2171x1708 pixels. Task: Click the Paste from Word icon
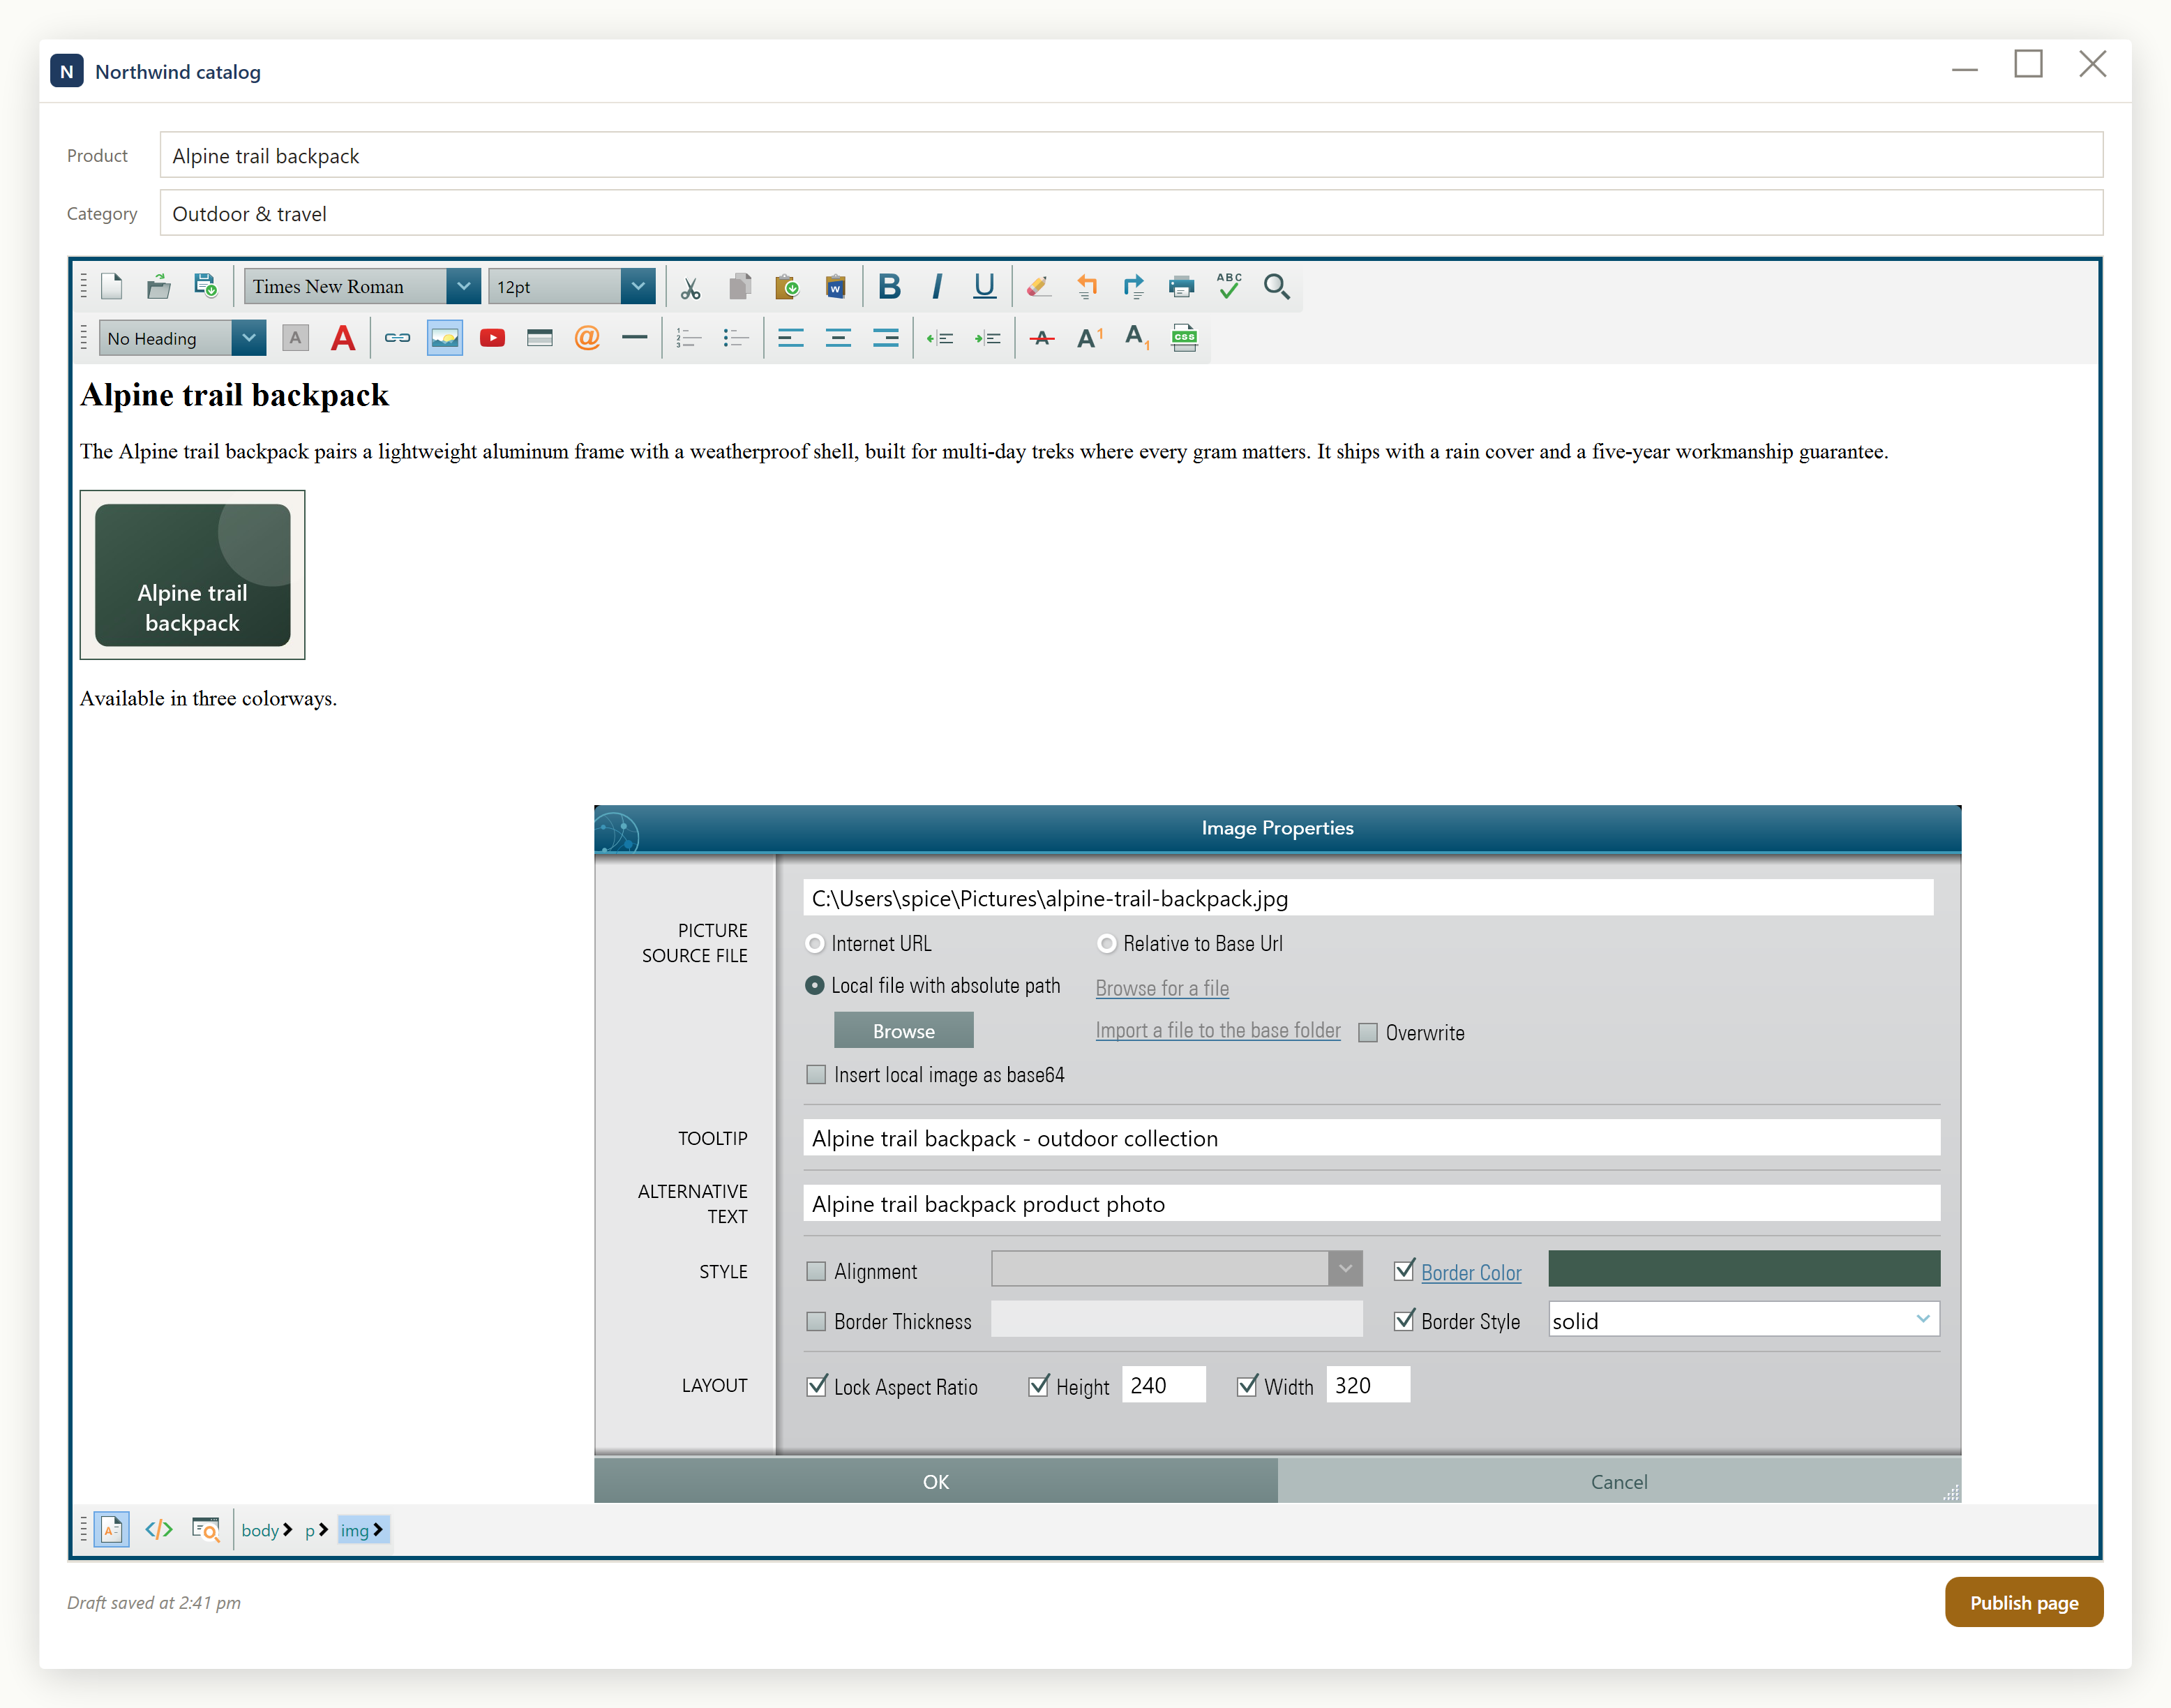click(x=835, y=288)
